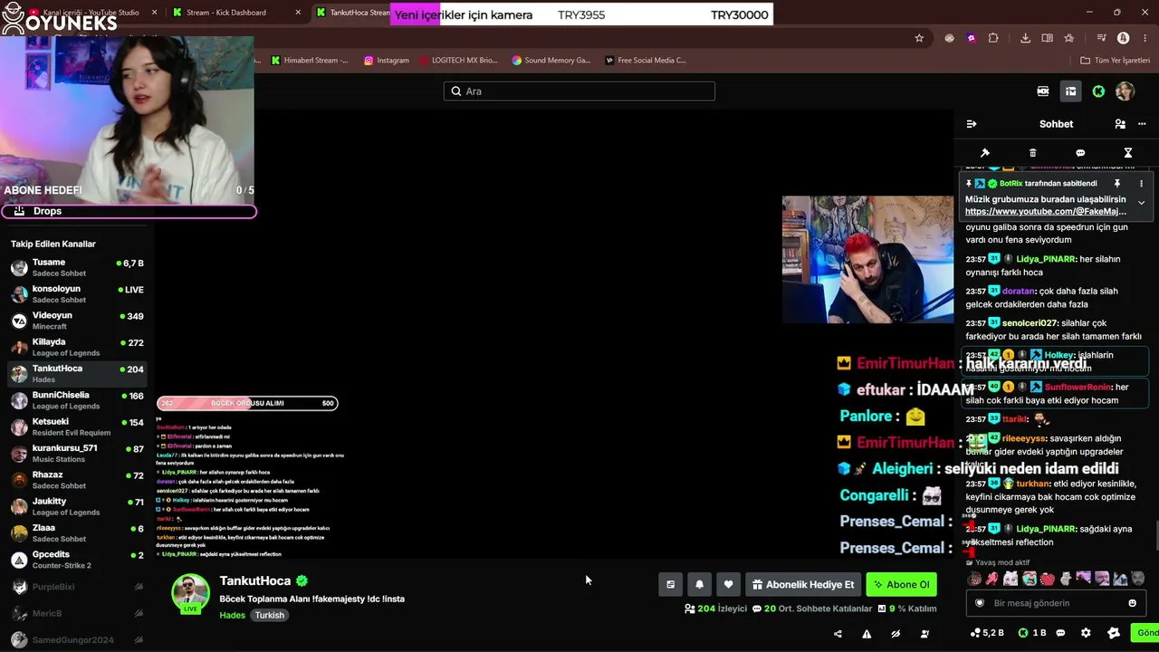Image resolution: width=1159 pixels, height=652 pixels.
Task: Bookmark this page with the star icon
Action: click(919, 38)
